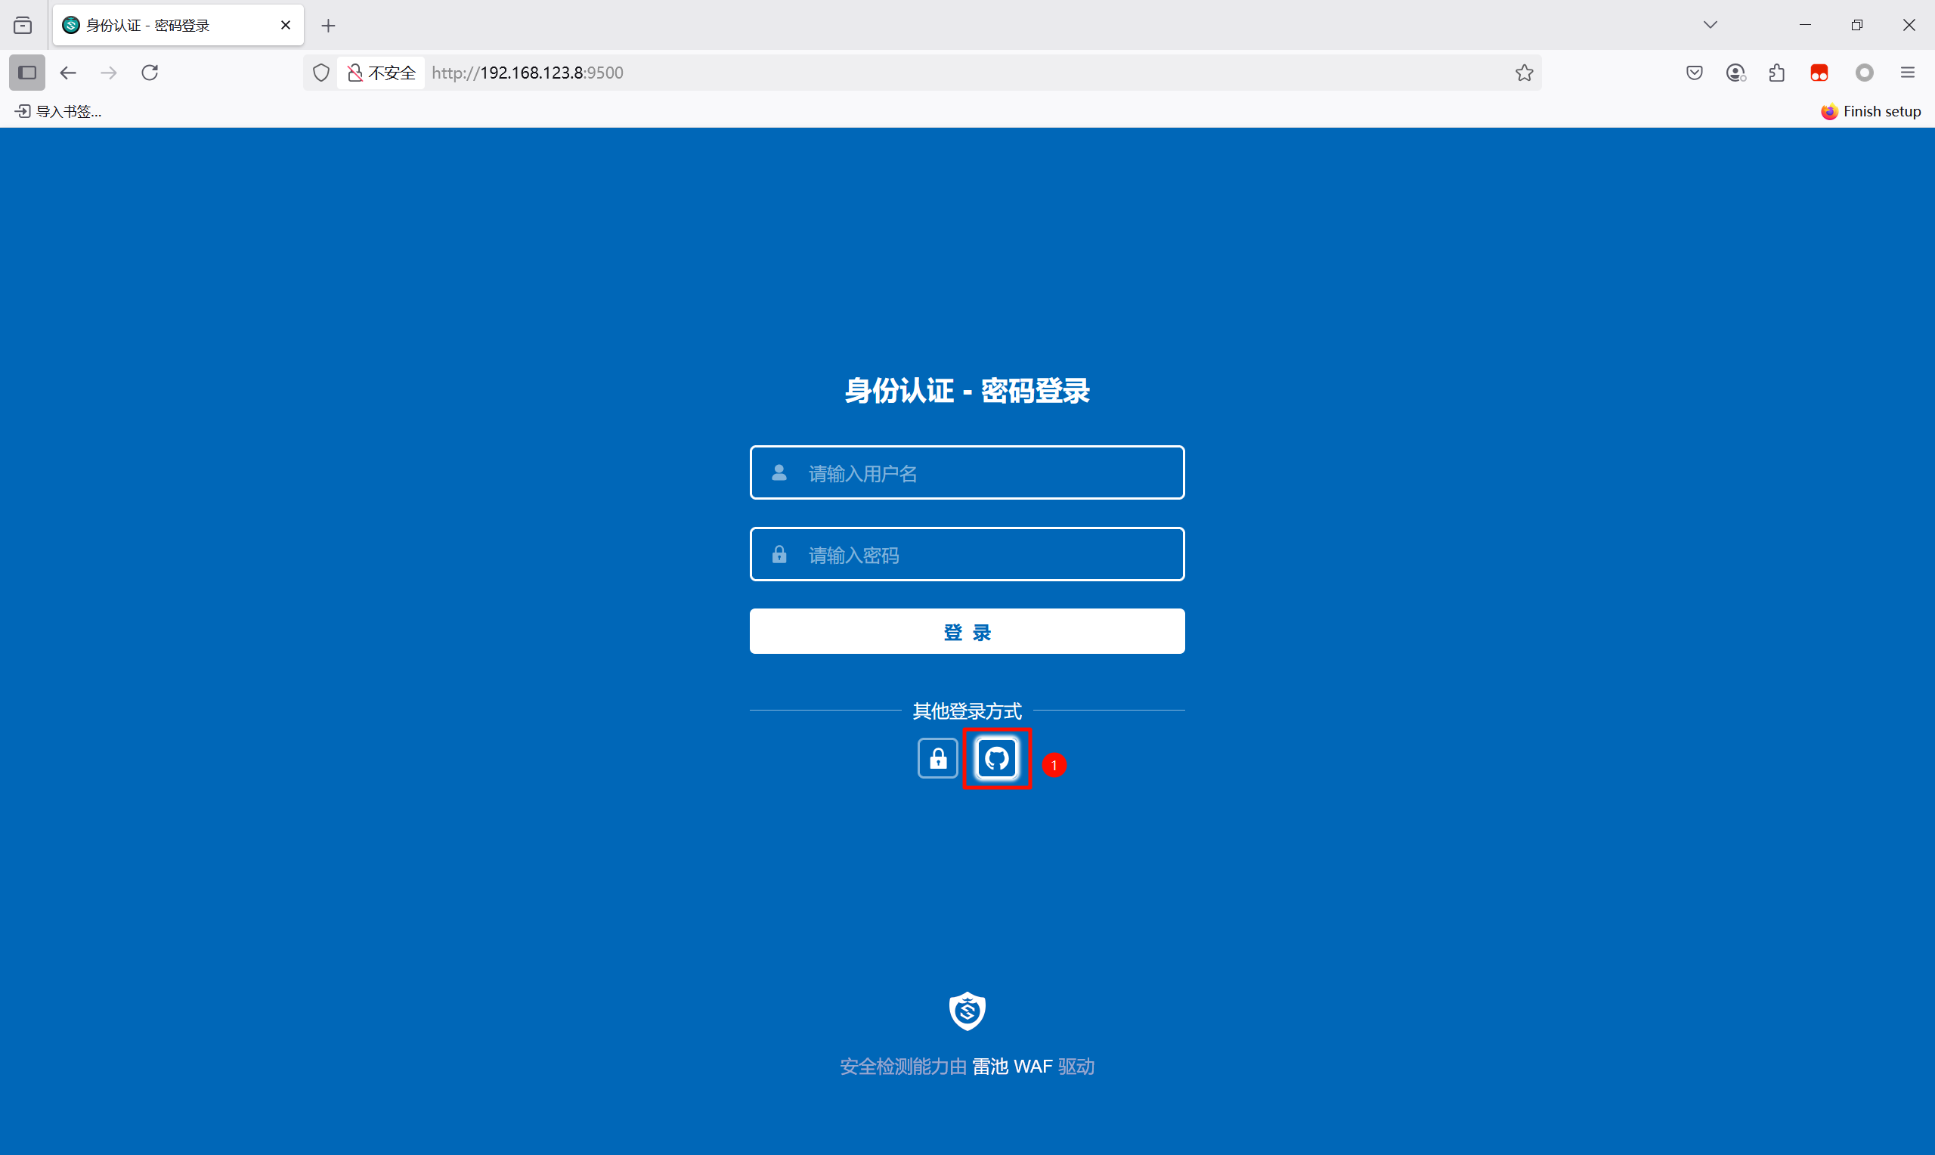Viewport: 1935px width, 1155px height.
Task: Click the tracking protection shield icon
Action: pos(320,73)
